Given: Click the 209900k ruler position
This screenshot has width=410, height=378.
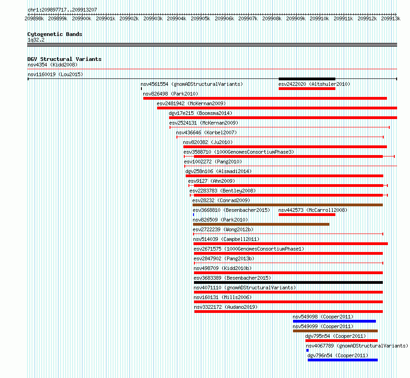Looking at the screenshot, I should (82, 18).
